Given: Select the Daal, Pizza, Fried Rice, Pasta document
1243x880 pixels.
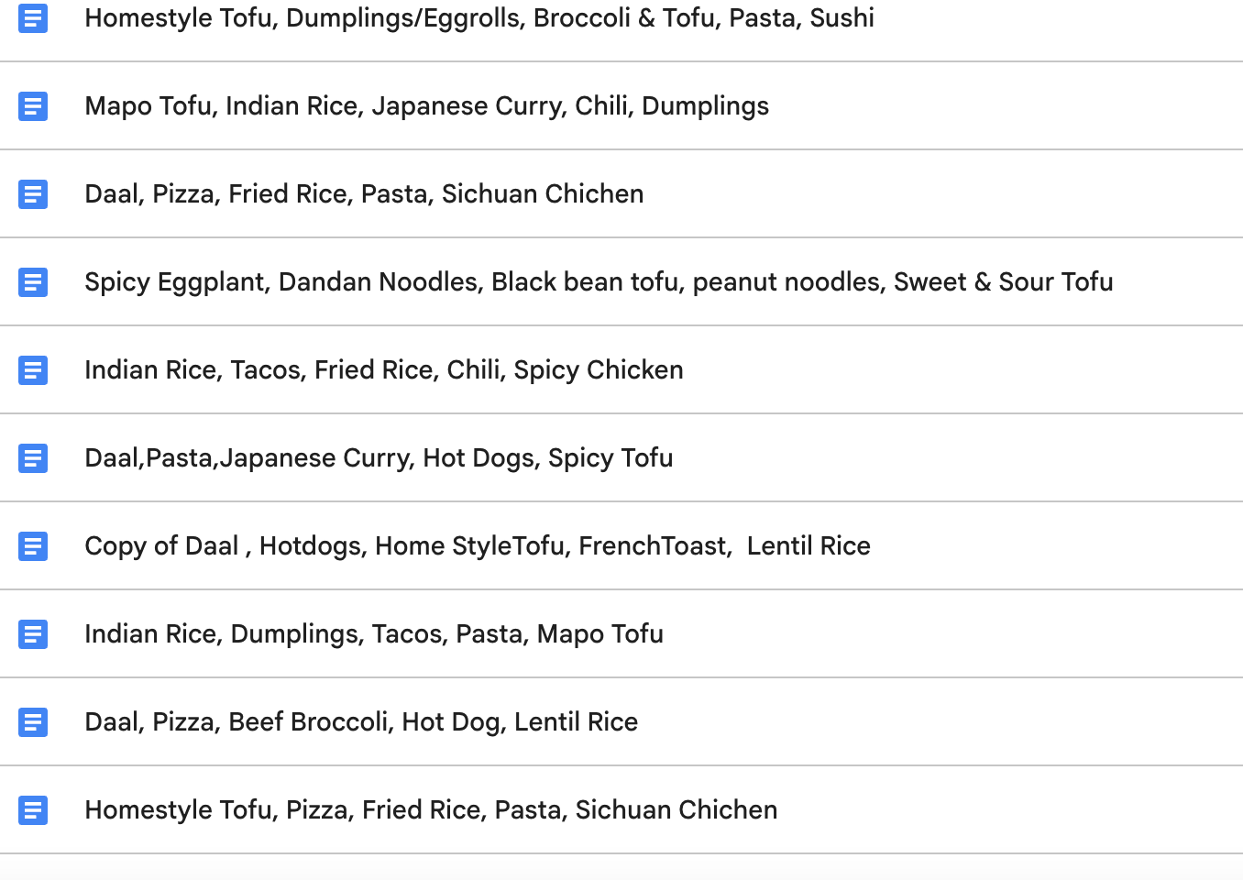Looking at the screenshot, I should (x=364, y=194).
